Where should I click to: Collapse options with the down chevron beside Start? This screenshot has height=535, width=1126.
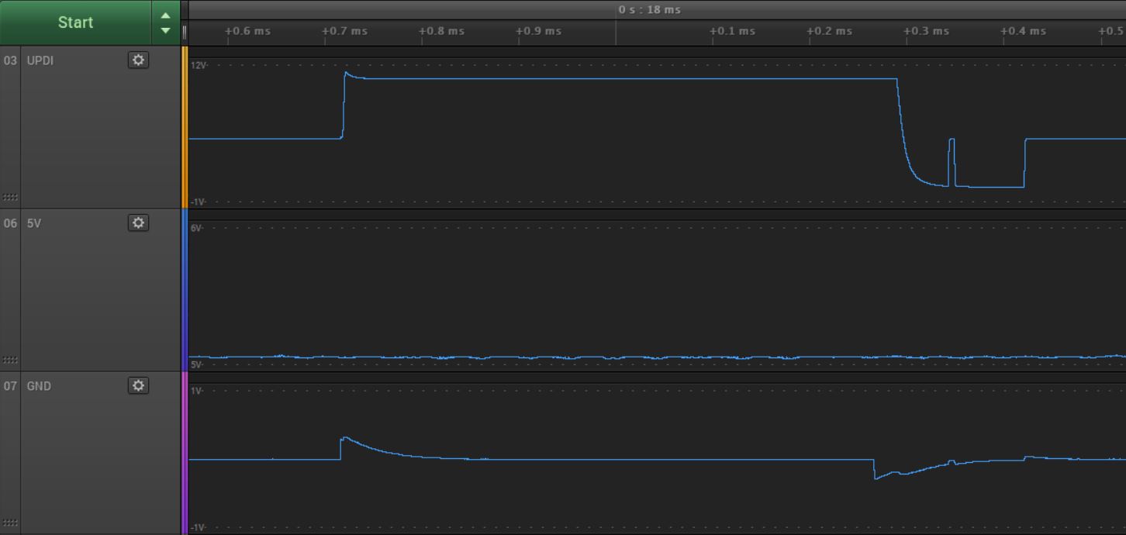(165, 29)
